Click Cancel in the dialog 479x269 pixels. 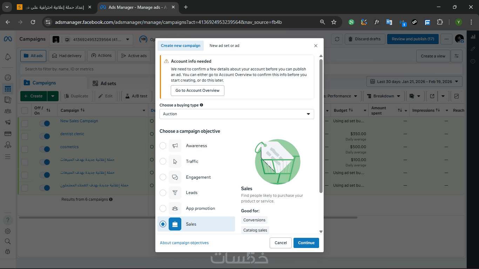pos(281,243)
